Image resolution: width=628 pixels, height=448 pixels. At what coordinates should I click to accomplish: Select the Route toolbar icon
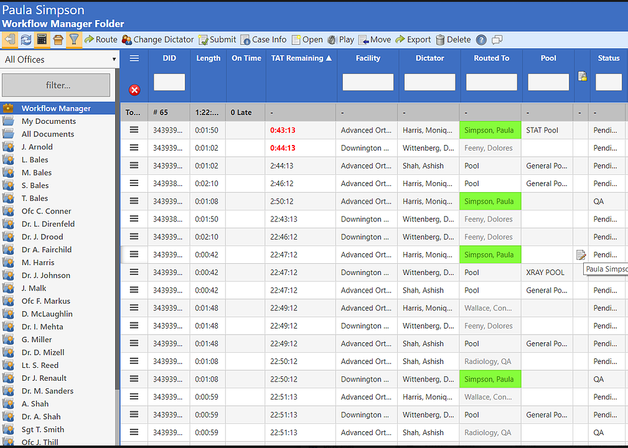click(x=89, y=39)
